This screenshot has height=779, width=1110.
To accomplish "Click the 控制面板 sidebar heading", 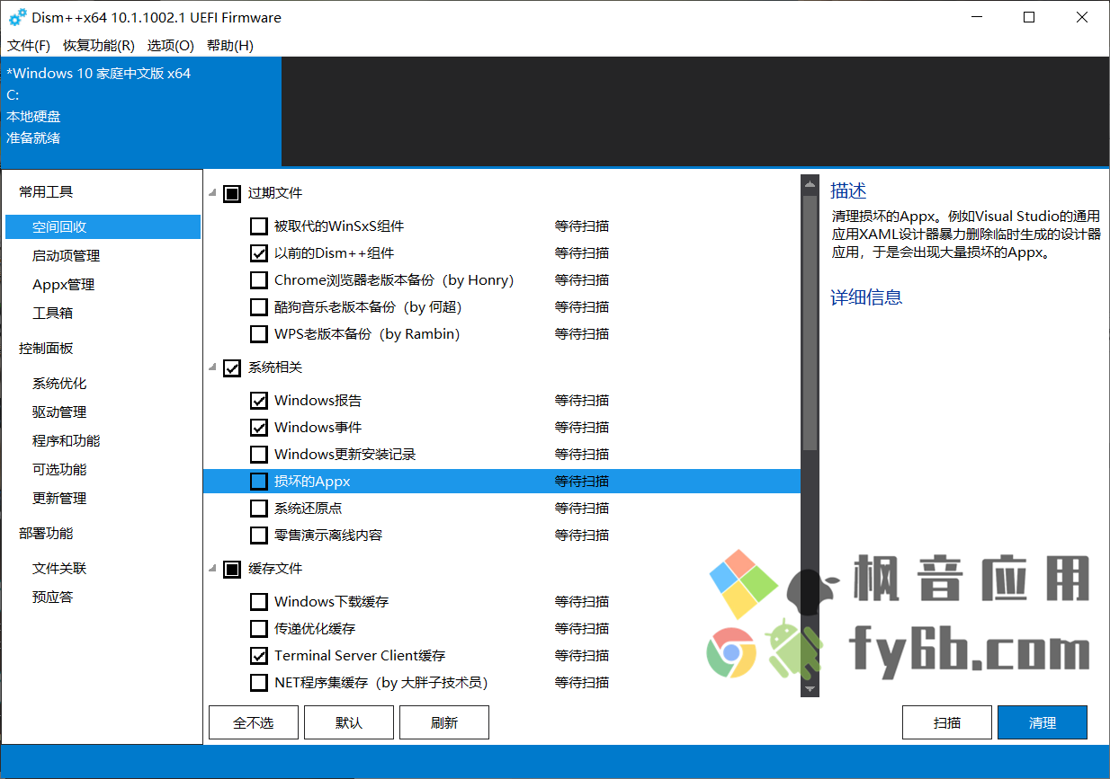I will (x=46, y=349).
